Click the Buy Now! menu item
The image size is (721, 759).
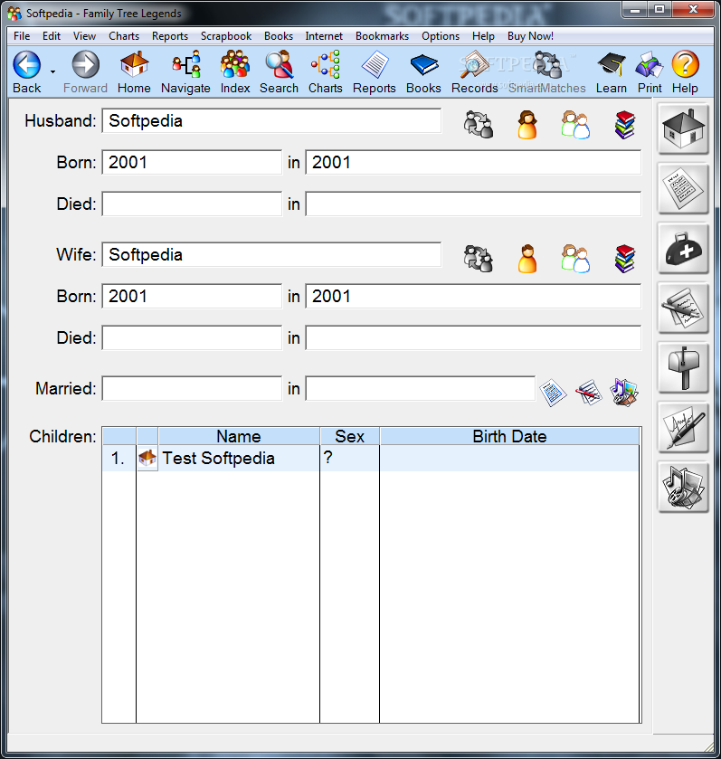[x=530, y=36]
